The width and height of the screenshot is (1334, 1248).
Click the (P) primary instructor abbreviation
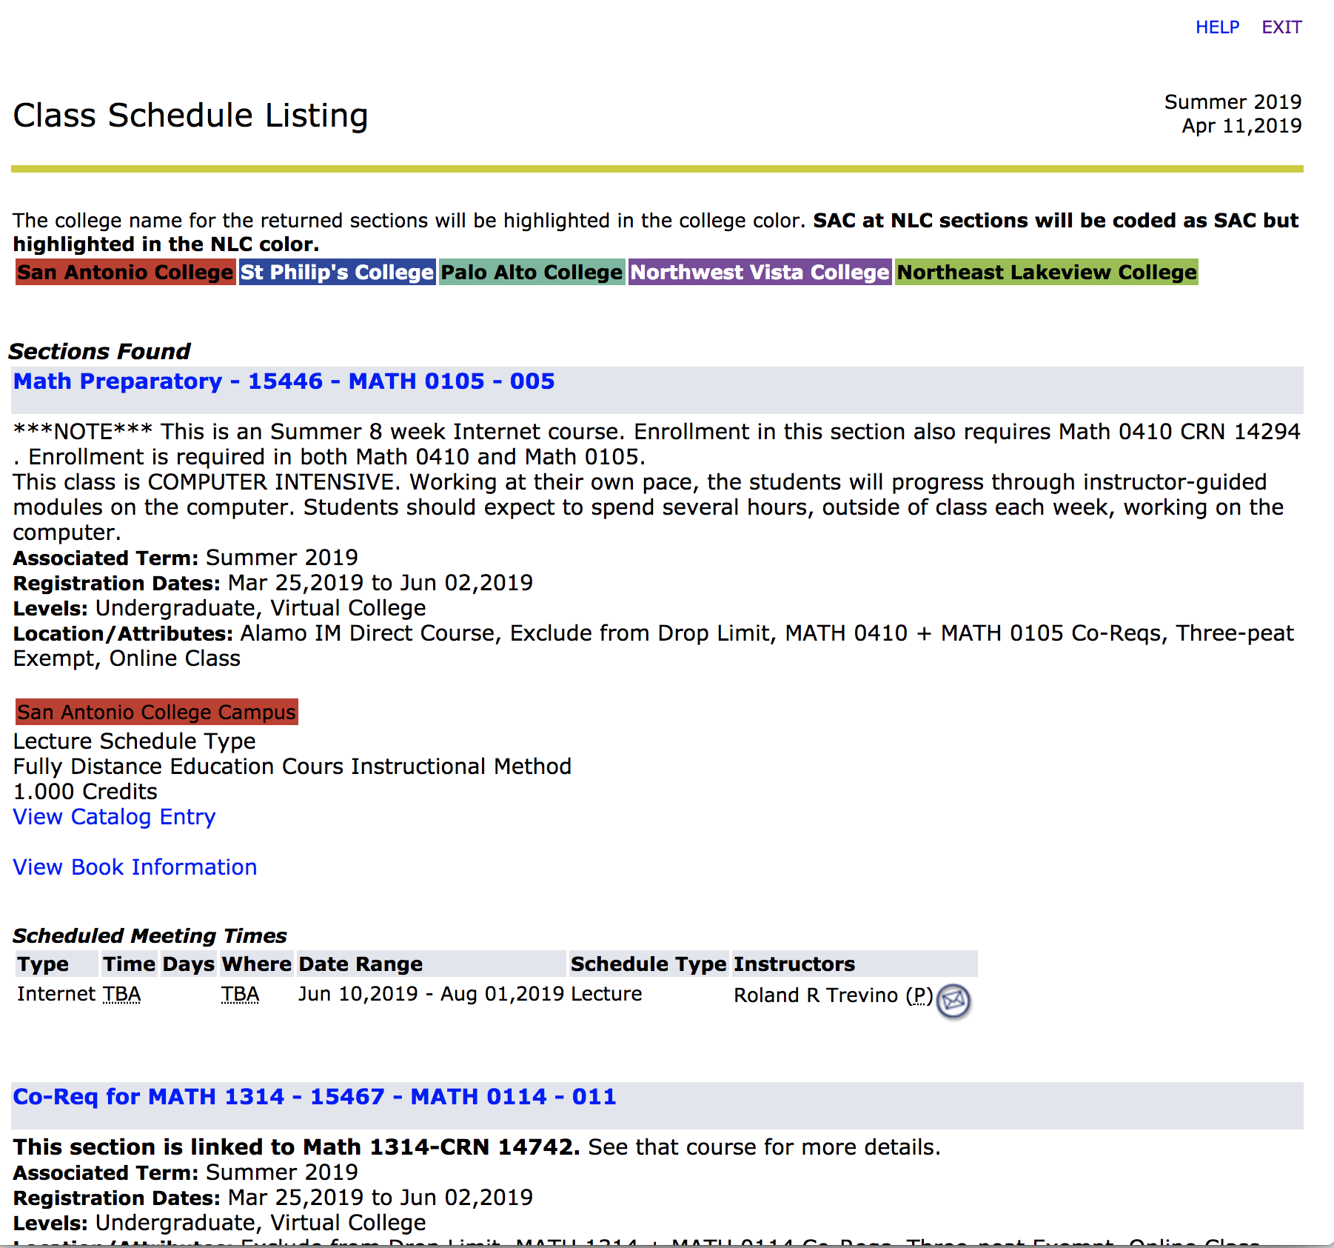[x=919, y=995]
